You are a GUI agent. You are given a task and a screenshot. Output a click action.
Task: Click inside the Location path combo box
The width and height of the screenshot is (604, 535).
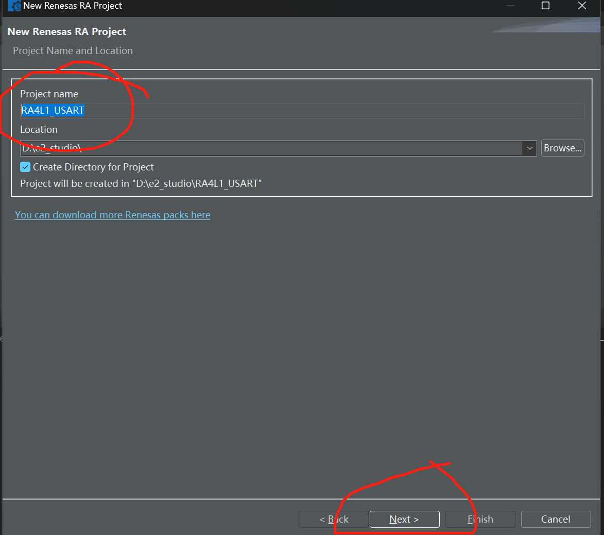pos(271,148)
